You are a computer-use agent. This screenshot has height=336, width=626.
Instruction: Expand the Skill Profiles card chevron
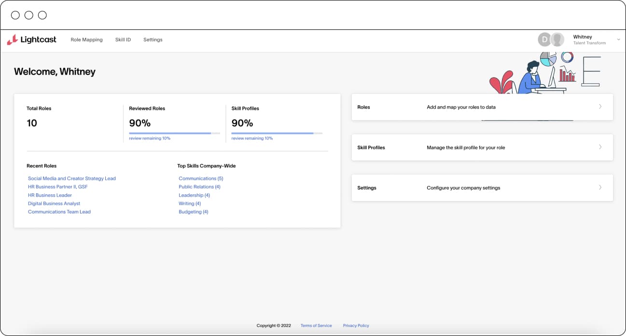pyautogui.click(x=600, y=147)
